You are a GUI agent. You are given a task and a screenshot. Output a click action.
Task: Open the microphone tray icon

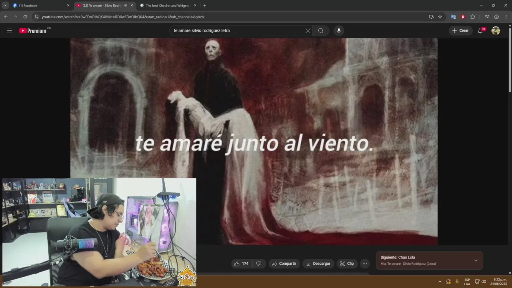(x=457, y=282)
